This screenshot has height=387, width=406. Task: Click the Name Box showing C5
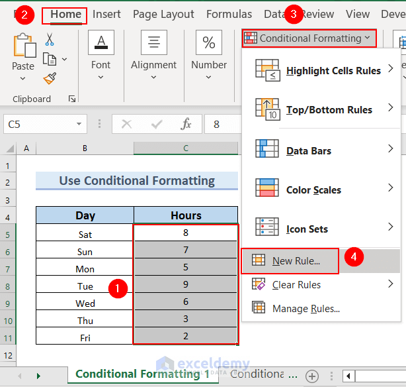coord(45,124)
